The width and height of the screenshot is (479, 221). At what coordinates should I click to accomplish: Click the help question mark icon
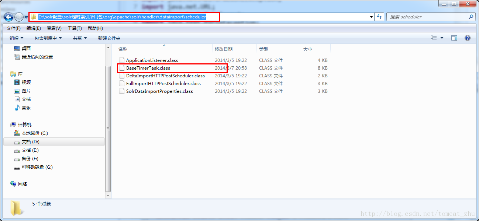[x=467, y=38]
